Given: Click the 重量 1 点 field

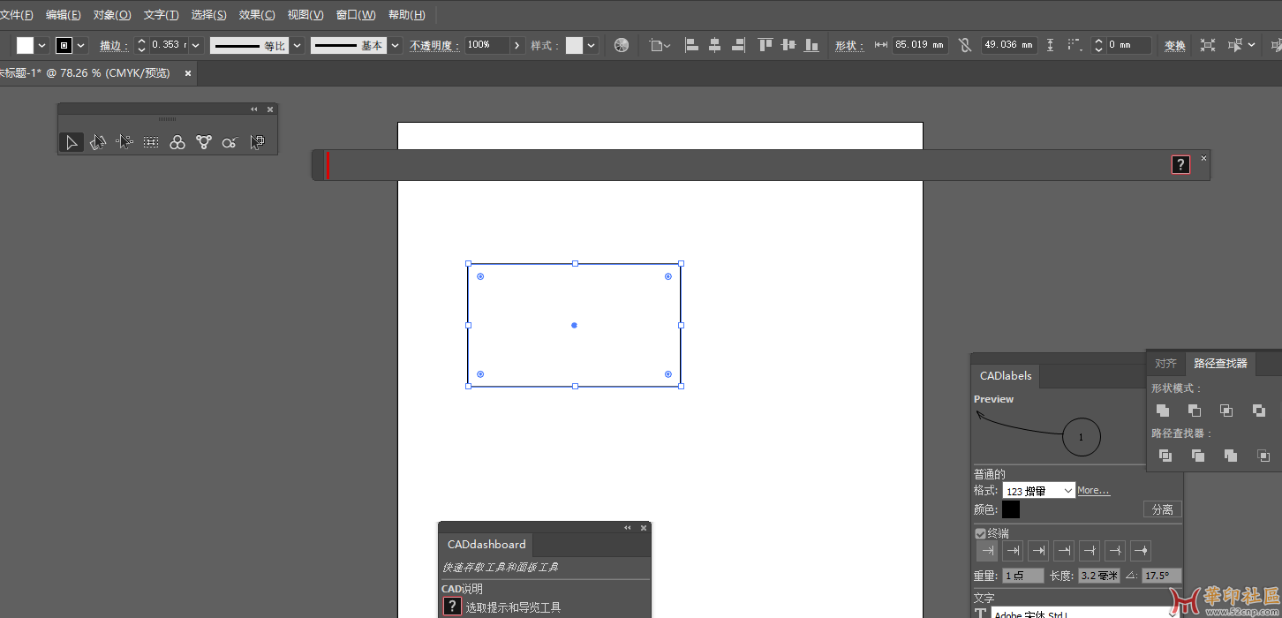Looking at the screenshot, I should point(1023,576).
